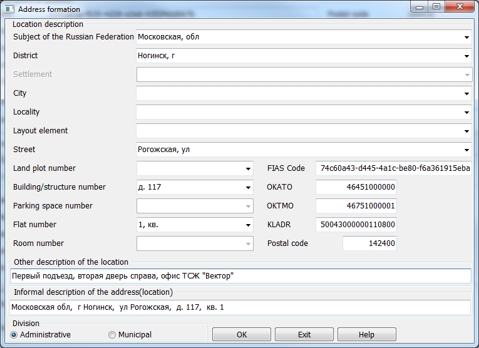Click the Address formation window icon
Viewport: 479px width, 348px height.
click(9, 9)
